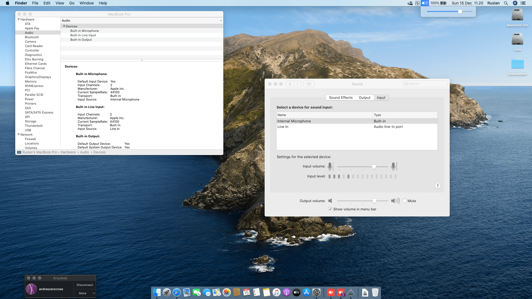
Task: Click the Disconnect button in AnyDesk
Action: (85, 285)
